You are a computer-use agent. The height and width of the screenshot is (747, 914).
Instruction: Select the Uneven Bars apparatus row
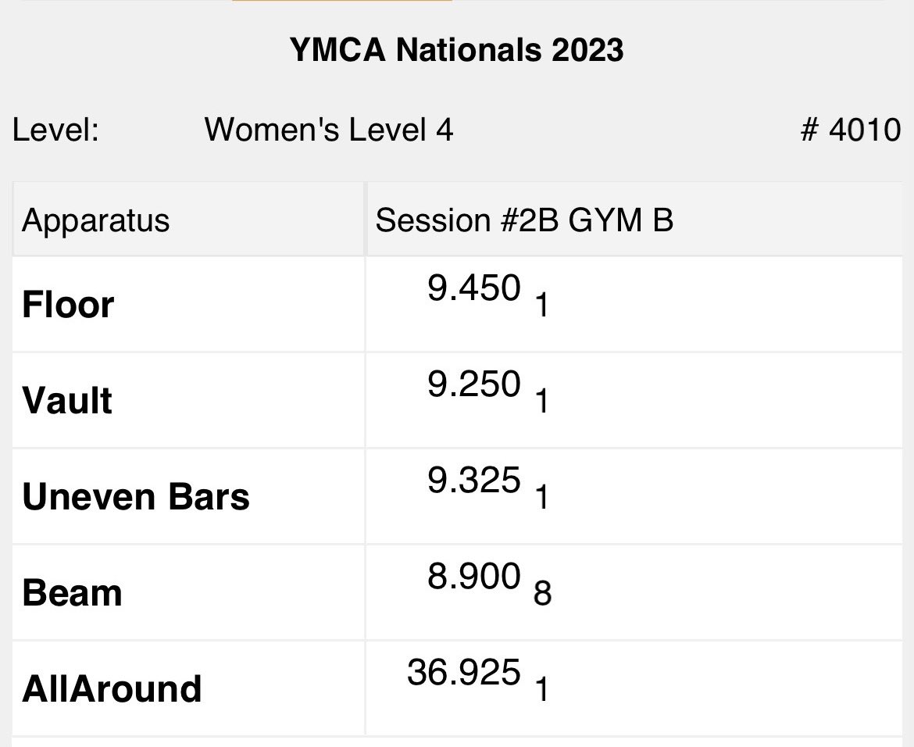coord(457,497)
